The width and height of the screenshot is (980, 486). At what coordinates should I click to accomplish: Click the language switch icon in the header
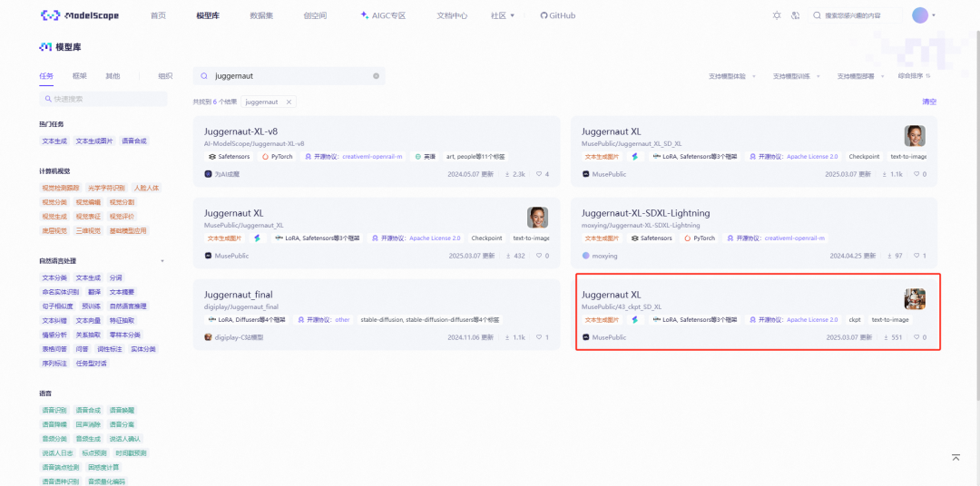click(x=796, y=15)
